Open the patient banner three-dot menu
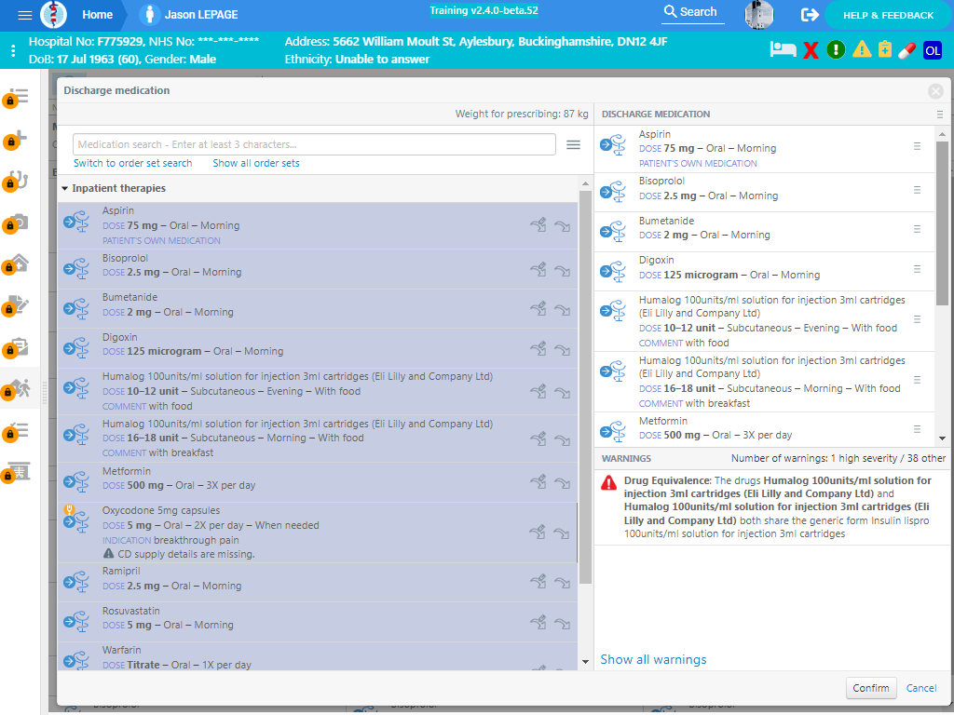The width and height of the screenshot is (954, 715). click(x=13, y=50)
